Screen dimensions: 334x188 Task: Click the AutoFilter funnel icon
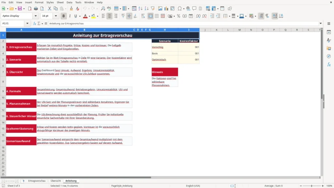(x=153, y=8)
